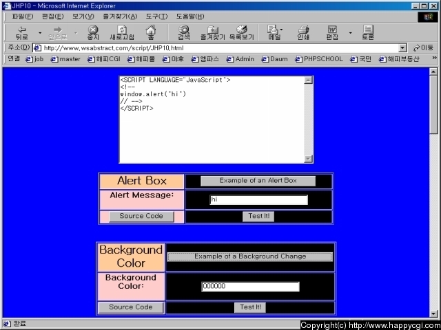Click the IE page icon in address bar
441x330 pixels.
37,48
